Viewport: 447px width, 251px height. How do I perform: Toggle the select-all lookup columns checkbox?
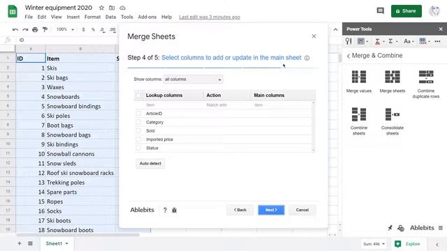pos(138,96)
